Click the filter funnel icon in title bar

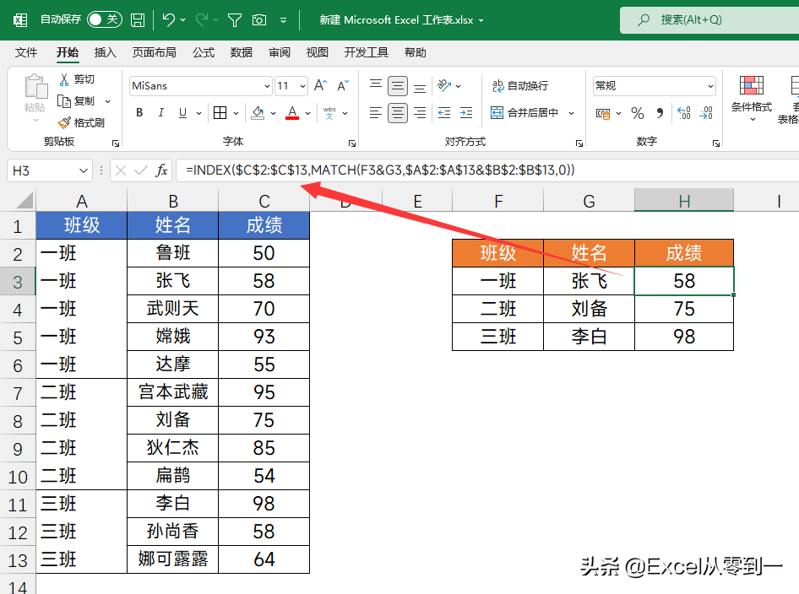click(x=235, y=20)
